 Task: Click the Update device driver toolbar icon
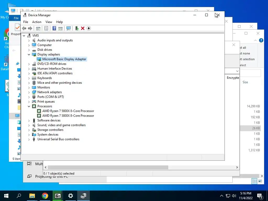point(77,28)
